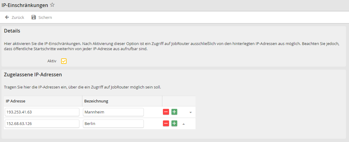The image size is (349, 142).
Task: Add a row after Berlin with green plus
Action: [174, 123]
